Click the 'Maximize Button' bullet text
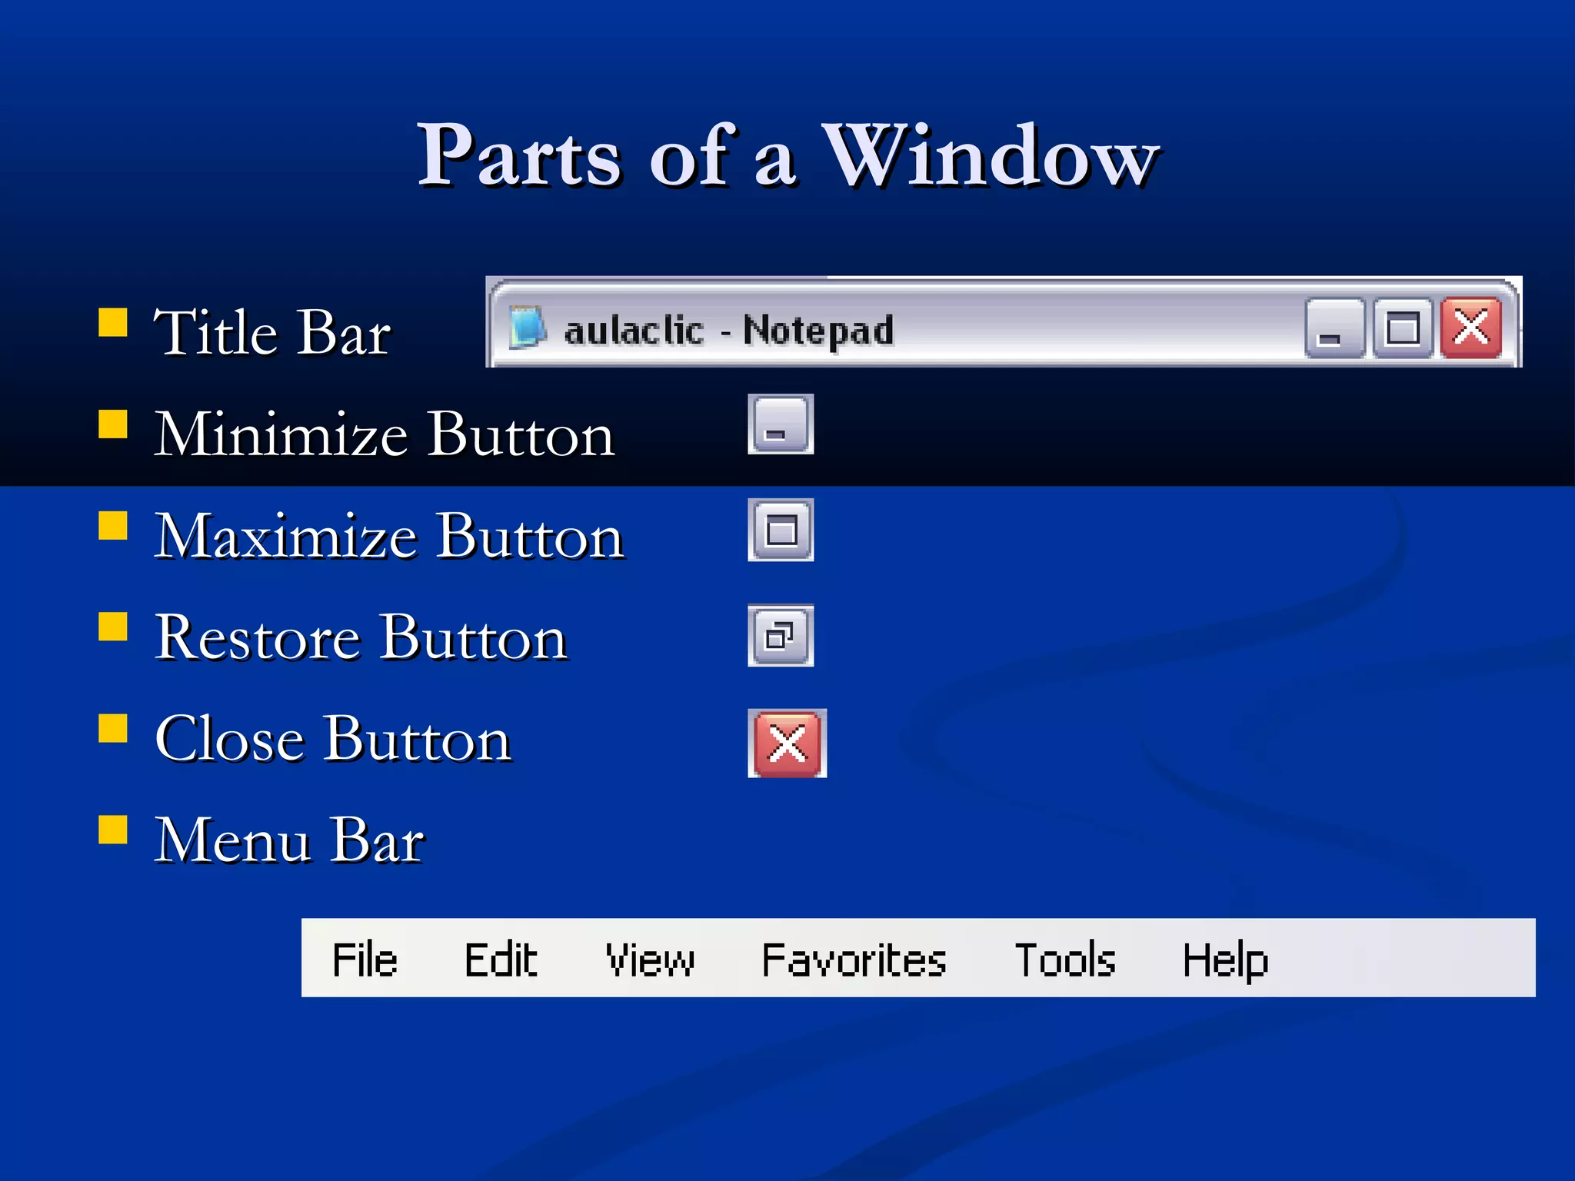 [x=389, y=535]
